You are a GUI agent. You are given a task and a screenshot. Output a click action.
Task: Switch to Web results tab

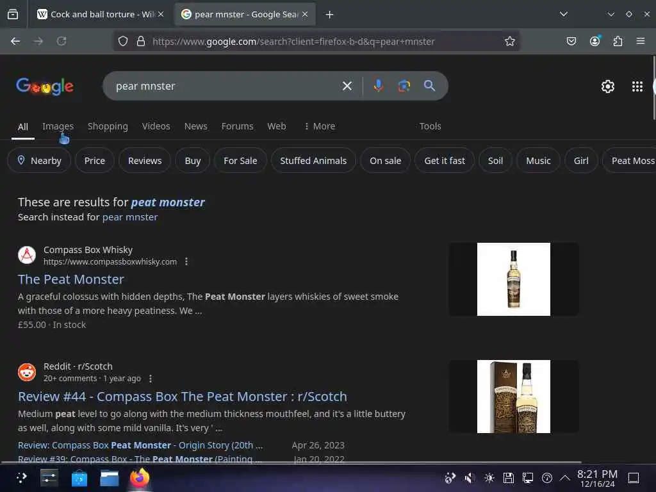tap(277, 126)
